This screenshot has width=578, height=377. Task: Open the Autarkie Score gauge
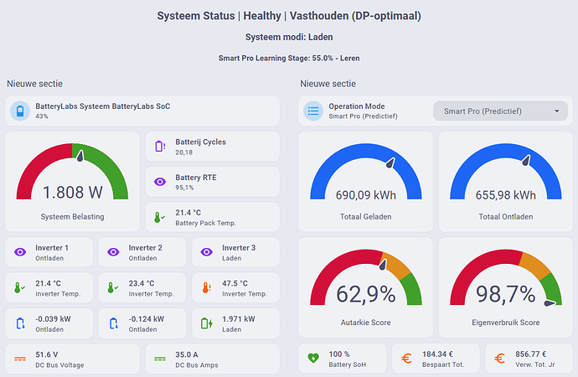pos(366,287)
